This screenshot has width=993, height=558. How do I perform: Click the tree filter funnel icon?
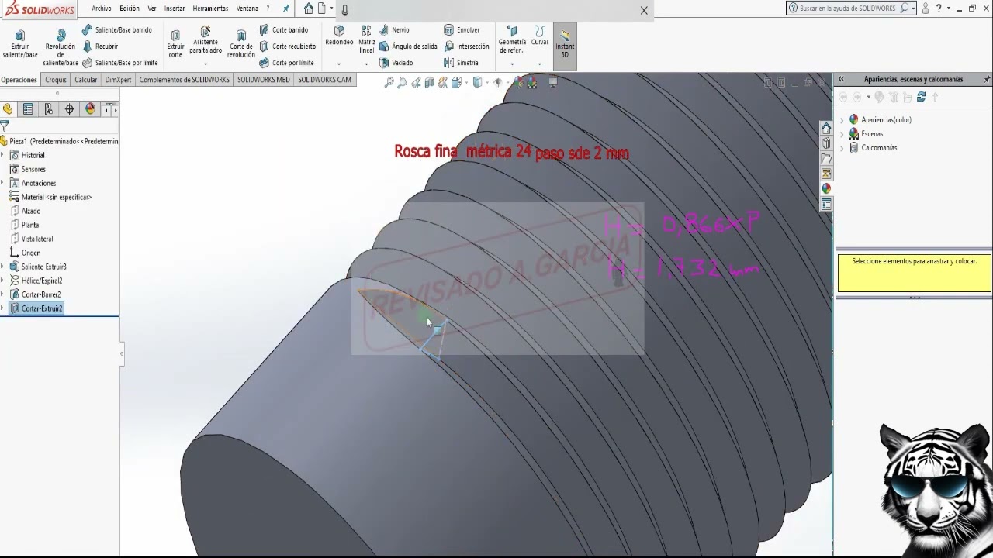5,126
